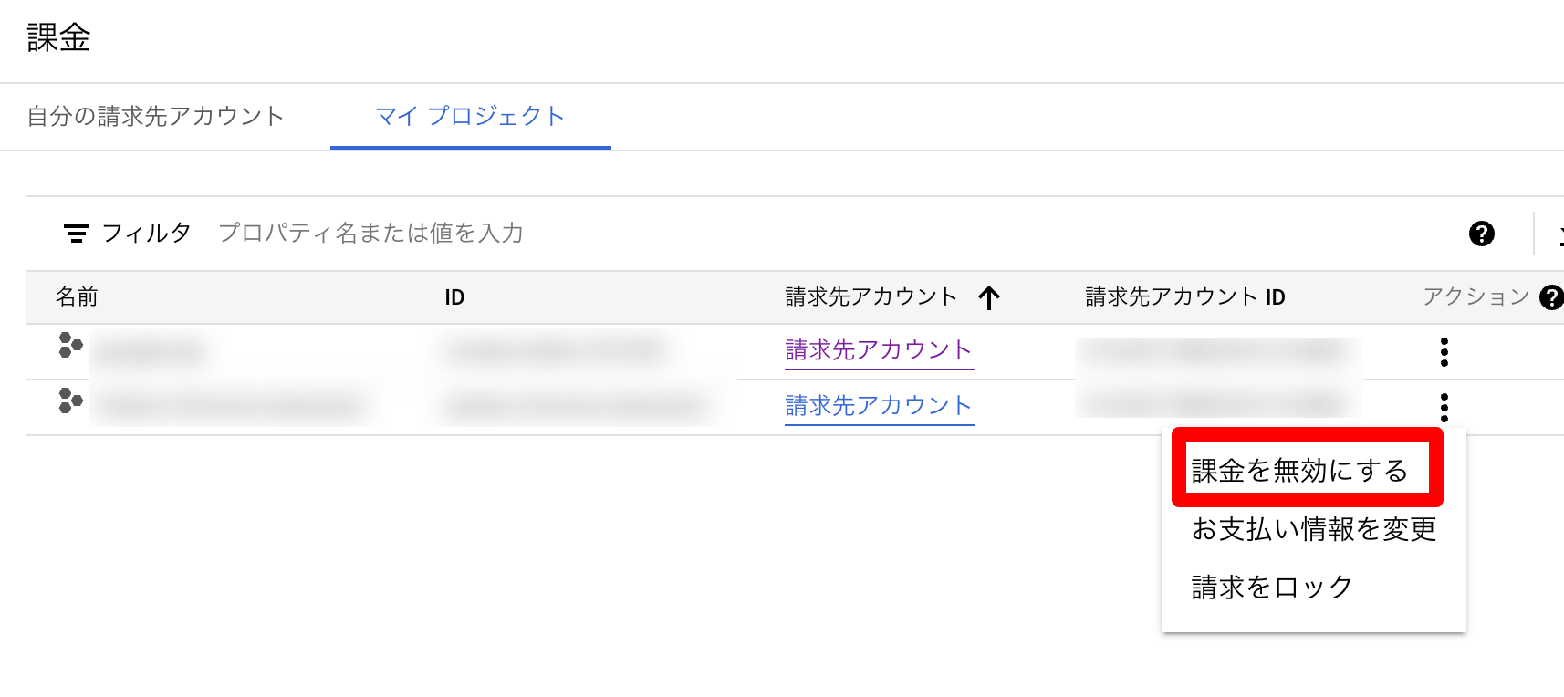This screenshot has height=697, width=1564.
Task: Switch to the マイ プロジェクト tab
Action: pyautogui.click(x=471, y=116)
